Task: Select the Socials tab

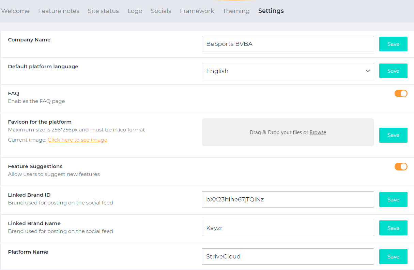Action: pyautogui.click(x=161, y=11)
